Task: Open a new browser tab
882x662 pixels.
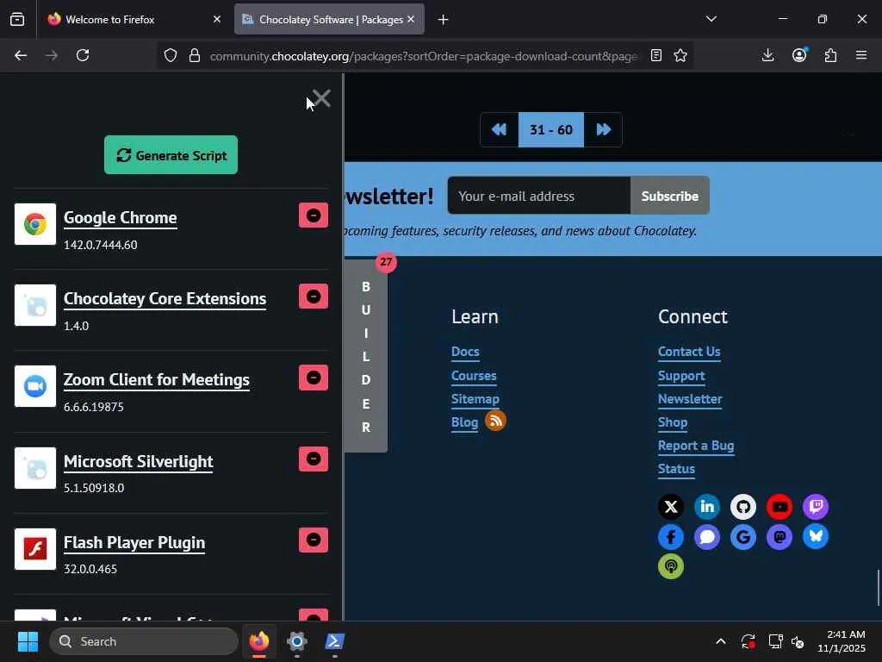Action: (x=444, y=20)
